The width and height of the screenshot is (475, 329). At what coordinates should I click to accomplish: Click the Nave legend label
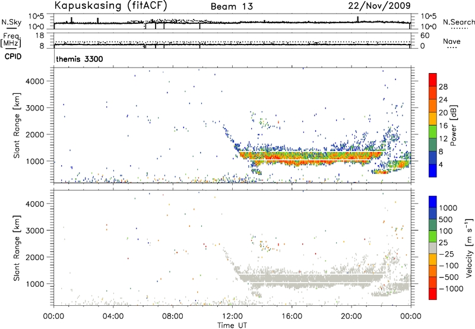coord(452,42)
